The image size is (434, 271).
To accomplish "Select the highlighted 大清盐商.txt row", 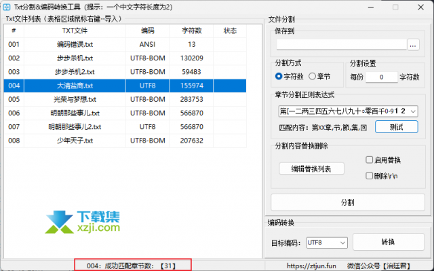I will point(125,86).
